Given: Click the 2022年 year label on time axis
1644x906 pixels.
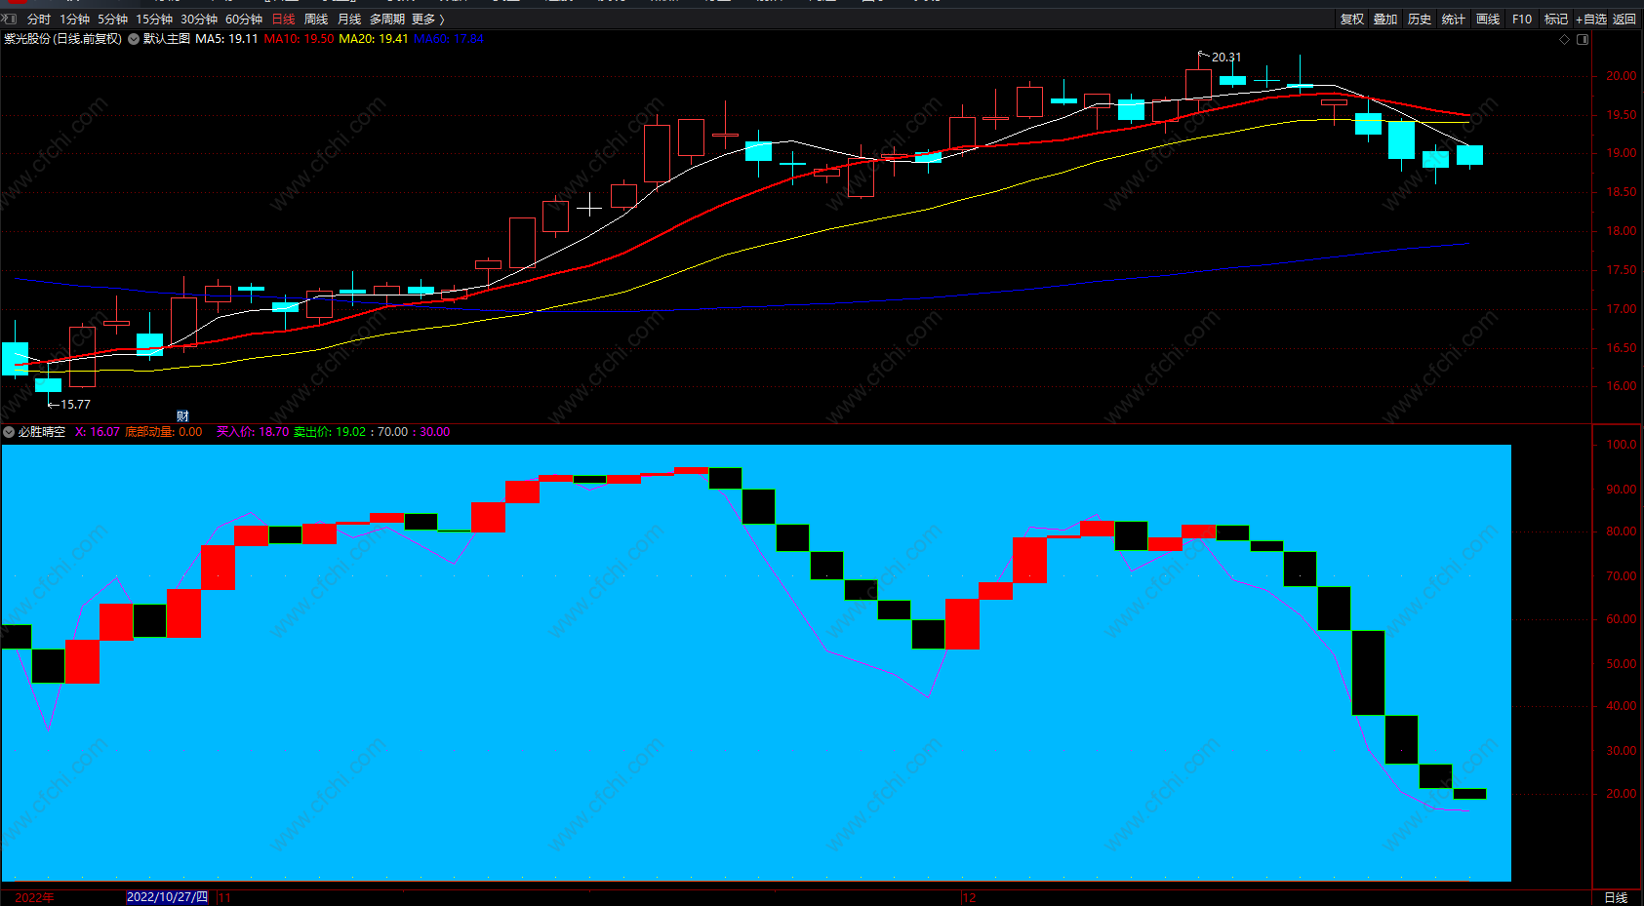Looking at the screenshot, I should tap(34, 897).
